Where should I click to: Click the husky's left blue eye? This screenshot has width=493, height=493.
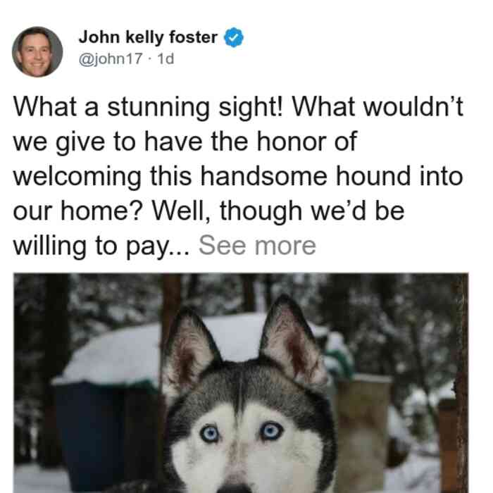tap(210, 434)
